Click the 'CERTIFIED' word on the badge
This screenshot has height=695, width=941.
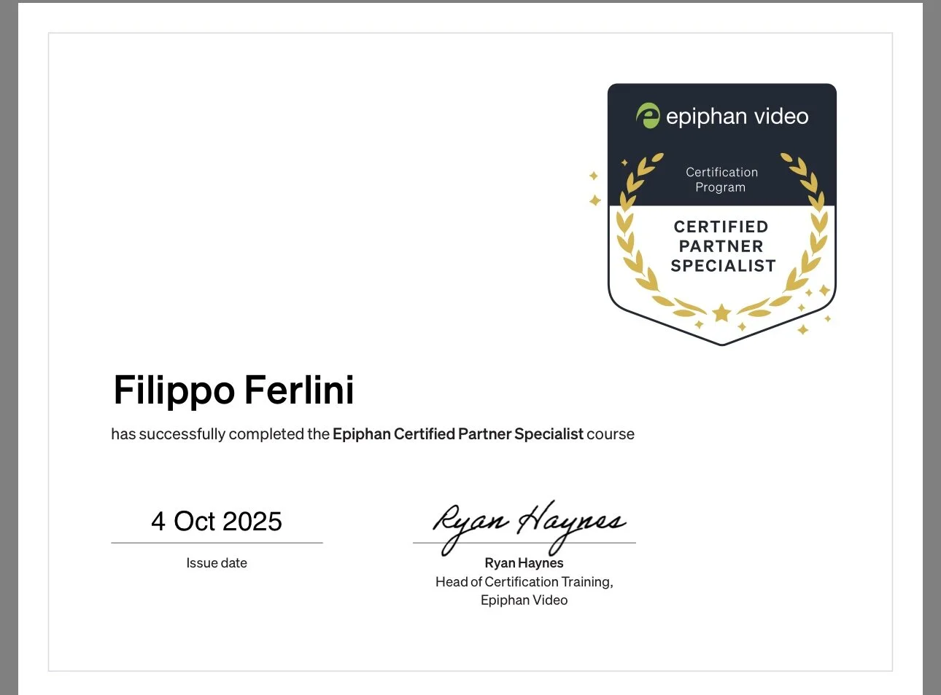pyautogui.click(x=721, y=227)
